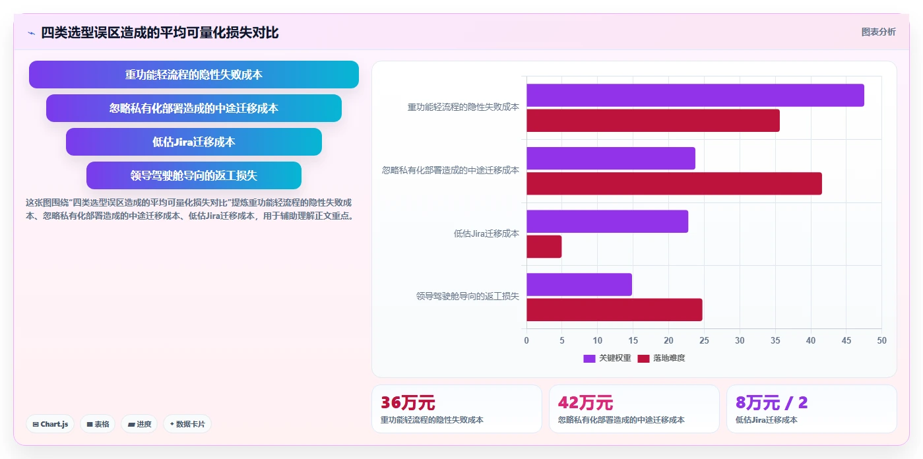Viewport: 923px width, 459px height.
Task: Open the 8万元 / 2 data card
Action: (x=812, y=409)
